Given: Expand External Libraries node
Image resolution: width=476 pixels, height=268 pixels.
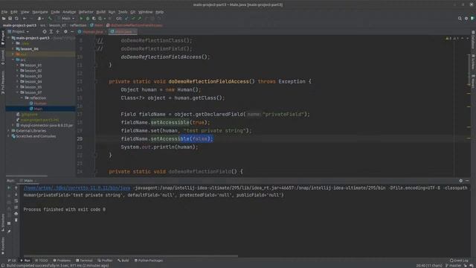Looking at the screenshot, I should click(x=8, y=131).
